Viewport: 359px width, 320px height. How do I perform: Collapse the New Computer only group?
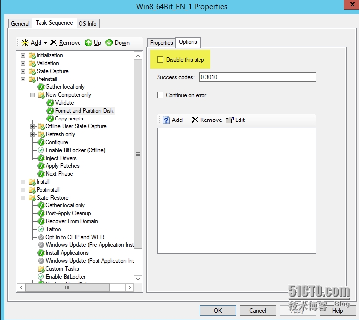tap(32, 95)
